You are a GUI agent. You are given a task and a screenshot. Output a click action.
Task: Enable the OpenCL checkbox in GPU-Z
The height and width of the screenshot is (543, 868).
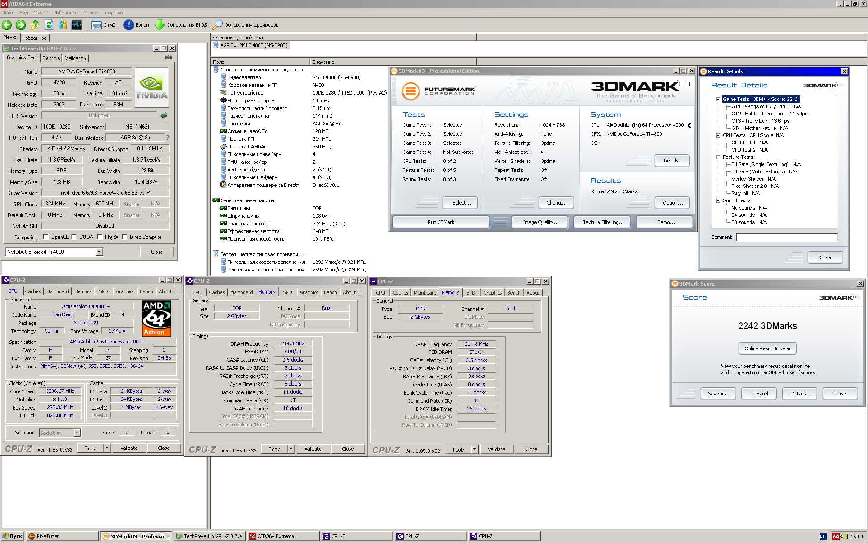pos(46,237)
